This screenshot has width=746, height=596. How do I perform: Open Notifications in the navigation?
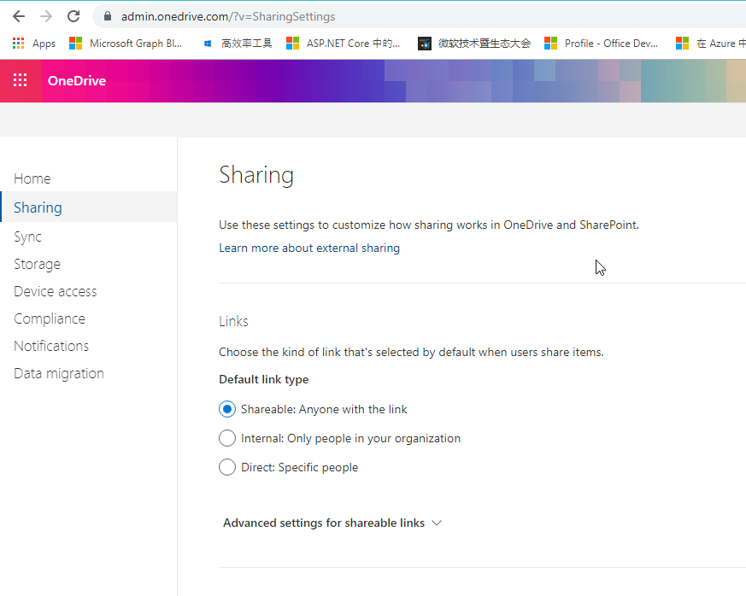coord(51,346)
